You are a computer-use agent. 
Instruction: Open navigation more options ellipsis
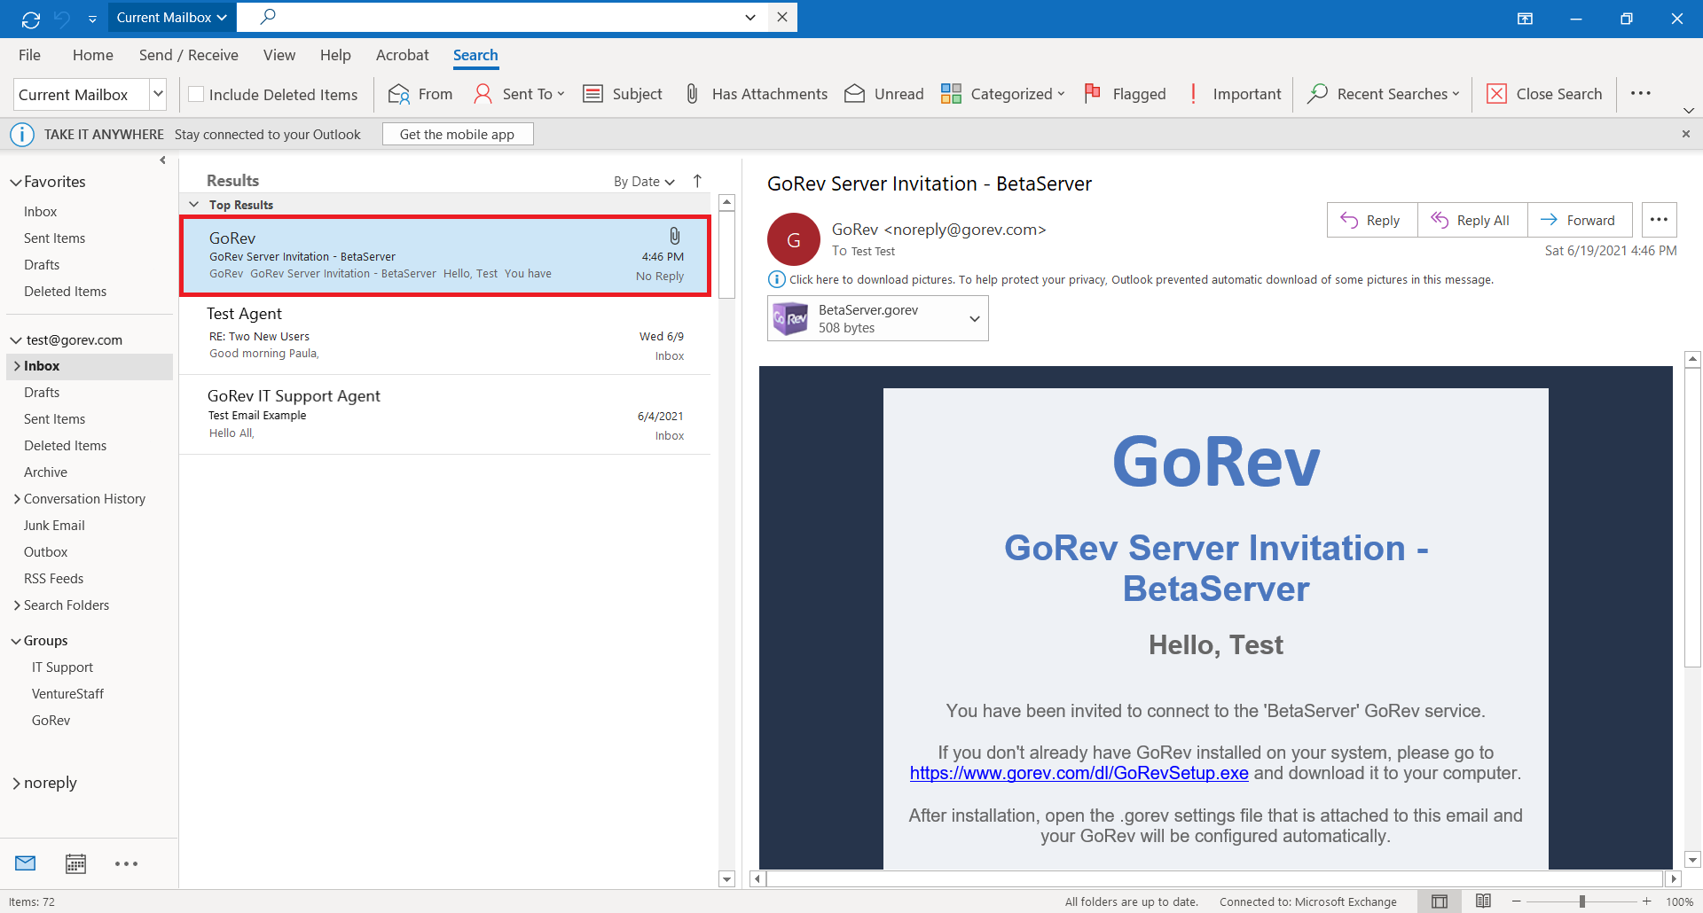tap(126, 863)
